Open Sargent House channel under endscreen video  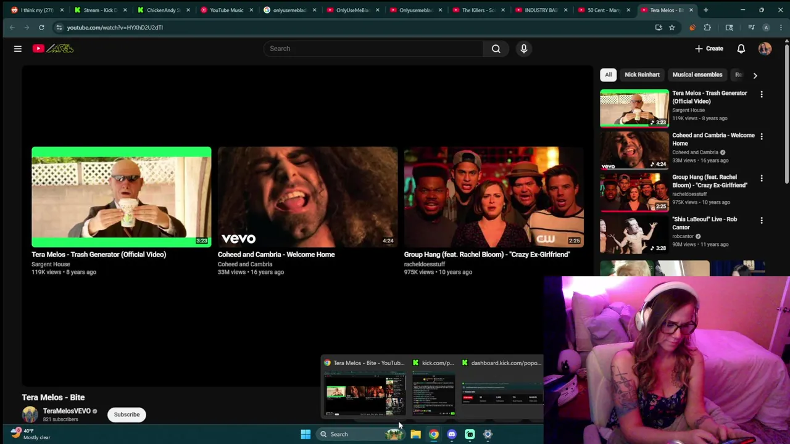[x=51, y=264]
